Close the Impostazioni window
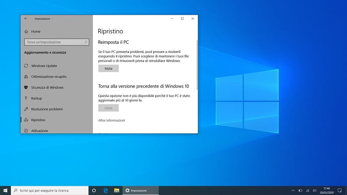 (x=193, y=19)
